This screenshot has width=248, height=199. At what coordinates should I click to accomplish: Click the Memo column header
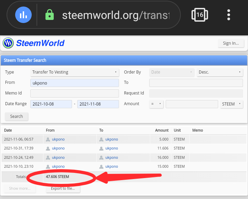(198, 130)
